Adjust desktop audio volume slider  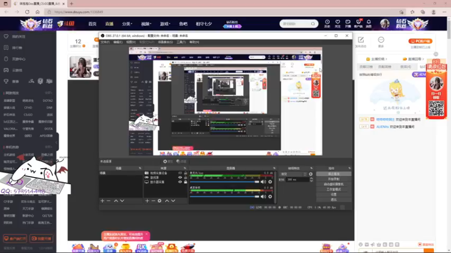(224, 196)
